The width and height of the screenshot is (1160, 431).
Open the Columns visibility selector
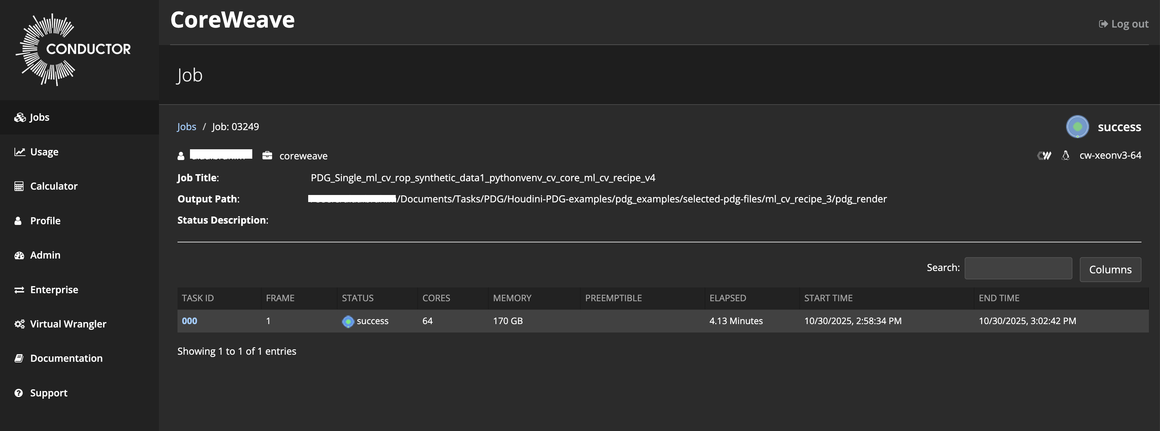tap(1110, 270)
